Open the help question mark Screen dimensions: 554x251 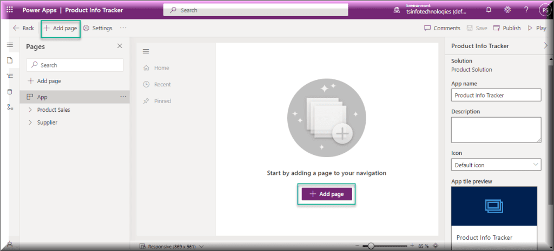click(x=526, y=10)
